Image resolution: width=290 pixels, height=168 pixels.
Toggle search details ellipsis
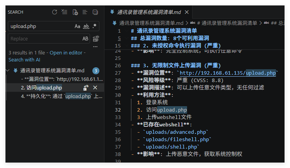click(x=95, y=47)
